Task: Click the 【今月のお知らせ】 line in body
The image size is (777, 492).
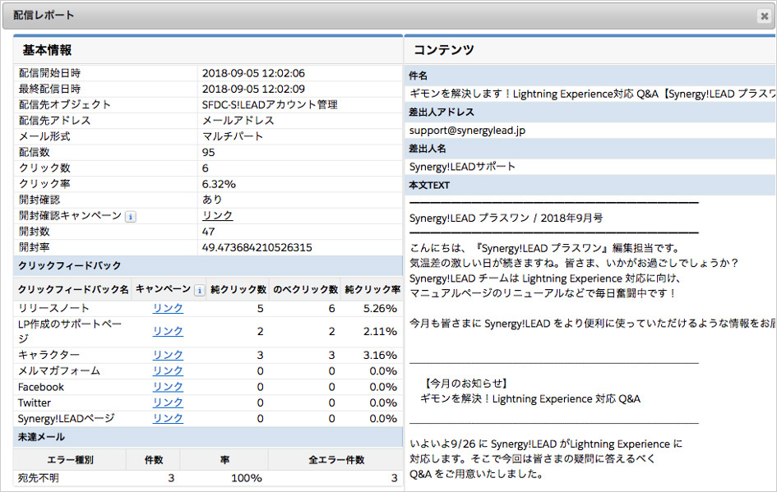Action: [465, 383]
